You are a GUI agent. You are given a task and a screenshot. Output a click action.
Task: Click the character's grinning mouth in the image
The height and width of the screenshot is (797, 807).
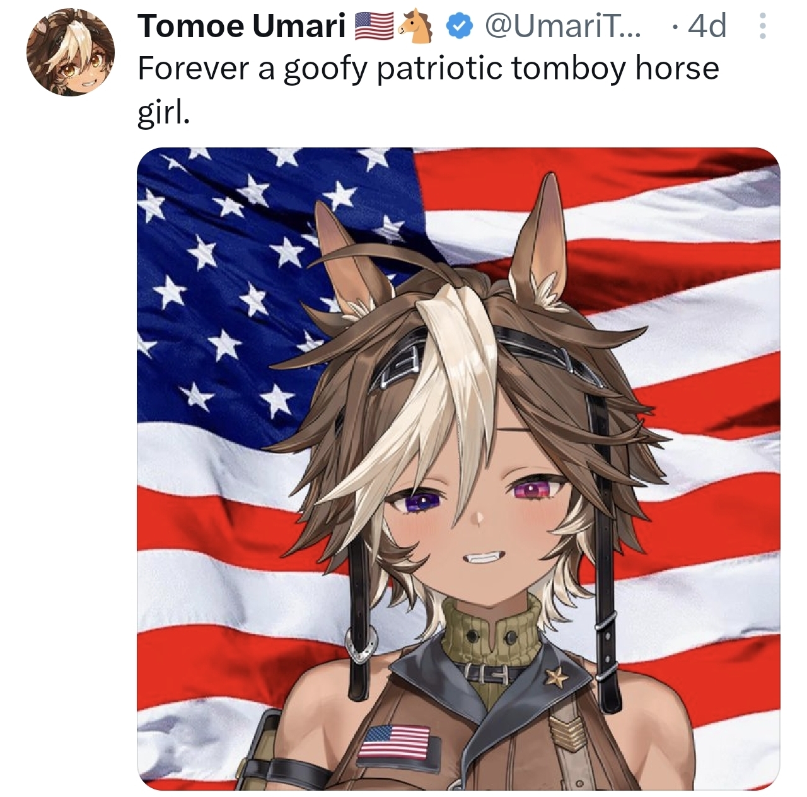pos(487,558)
